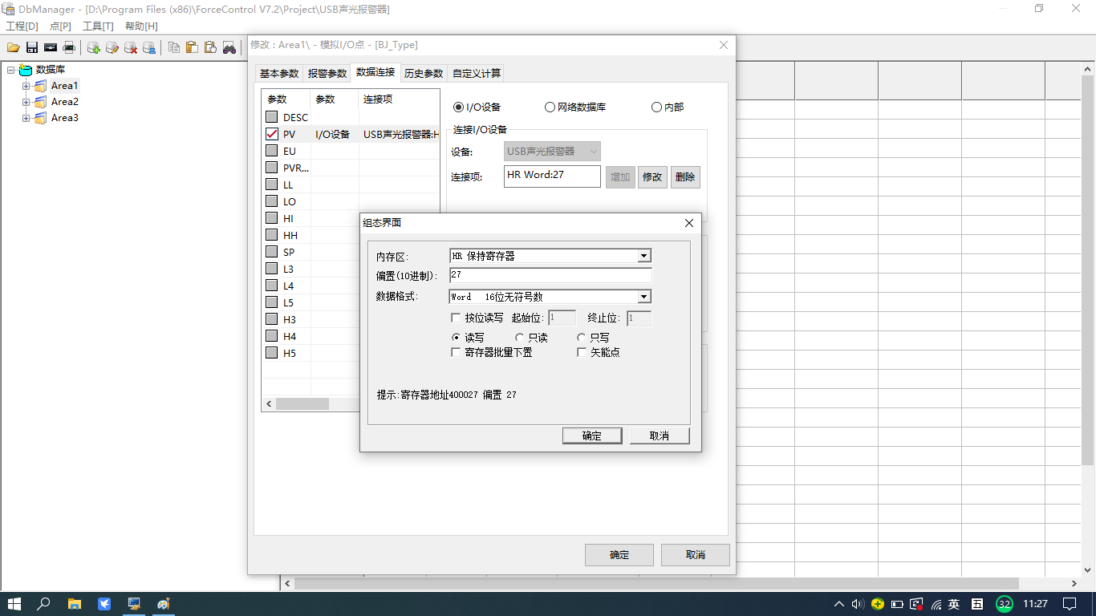Open Windows search from the taskbar

click(x=44, y=604)
